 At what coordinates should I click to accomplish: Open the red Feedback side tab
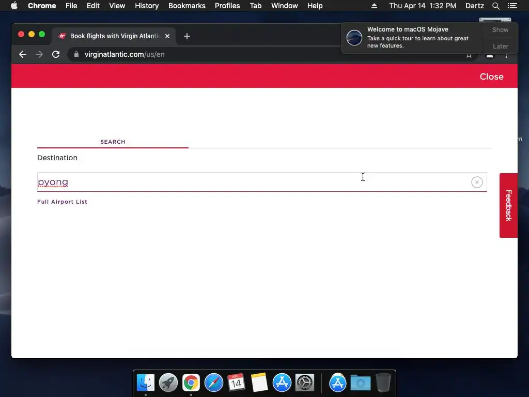[x=508, y=205]
